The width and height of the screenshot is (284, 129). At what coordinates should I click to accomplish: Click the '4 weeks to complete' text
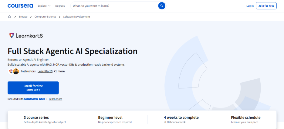181,117
